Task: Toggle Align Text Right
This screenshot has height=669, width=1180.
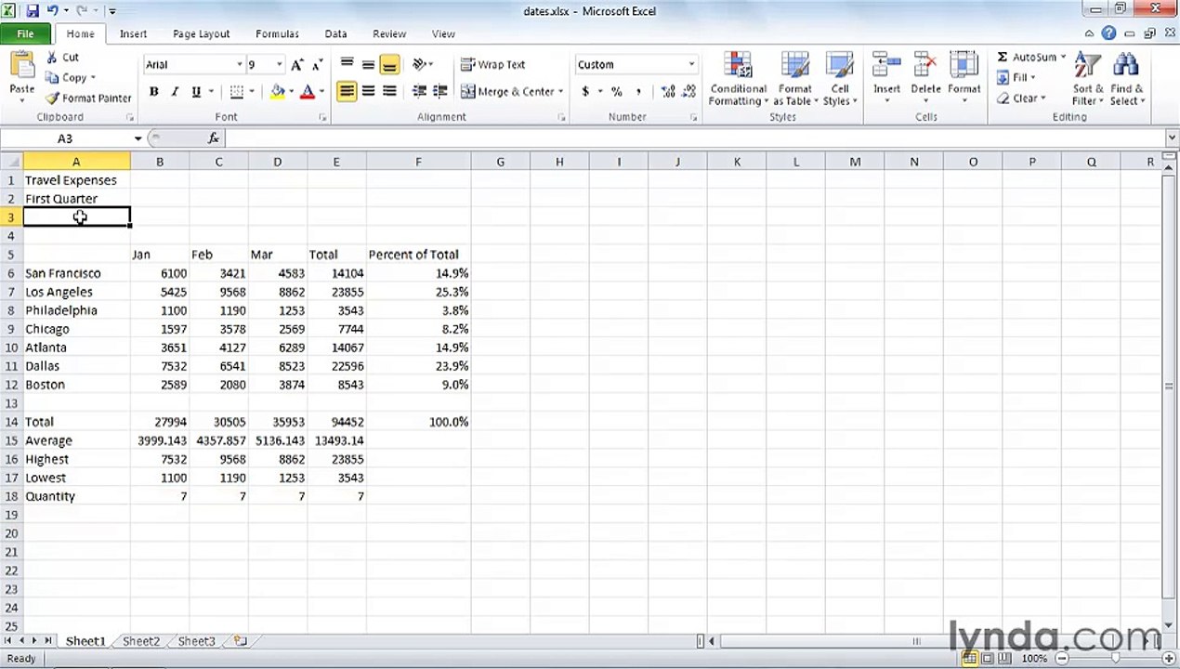Action: (389, 92)
